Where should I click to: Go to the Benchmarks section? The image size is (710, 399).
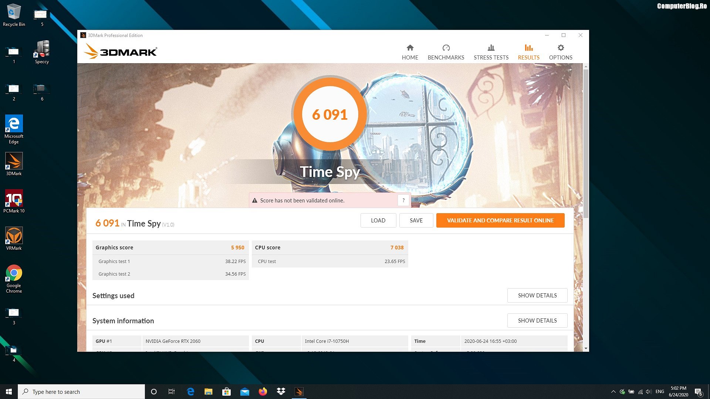pos(446,52)
